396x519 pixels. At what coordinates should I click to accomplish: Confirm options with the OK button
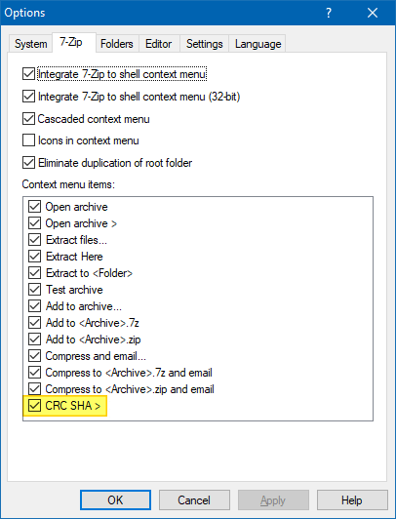tap(115, 499)
